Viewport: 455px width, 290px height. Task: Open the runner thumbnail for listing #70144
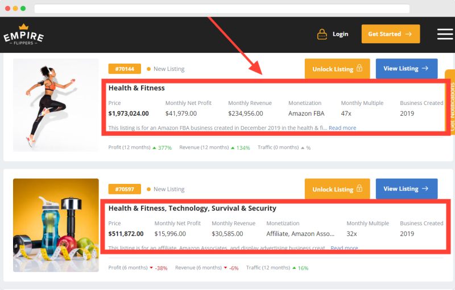[56, 105]
